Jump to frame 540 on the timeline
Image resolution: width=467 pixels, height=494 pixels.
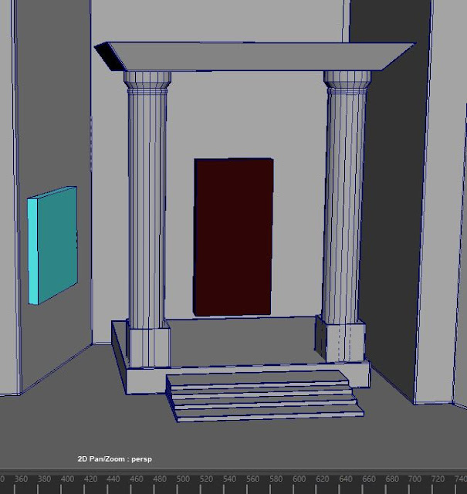point(229,479)
